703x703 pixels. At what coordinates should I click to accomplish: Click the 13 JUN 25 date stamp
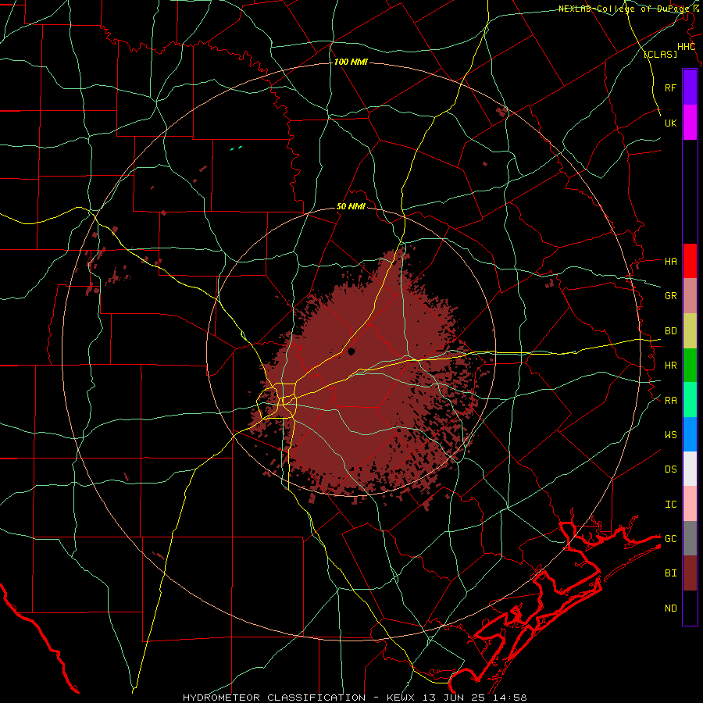tap(455, 698)
